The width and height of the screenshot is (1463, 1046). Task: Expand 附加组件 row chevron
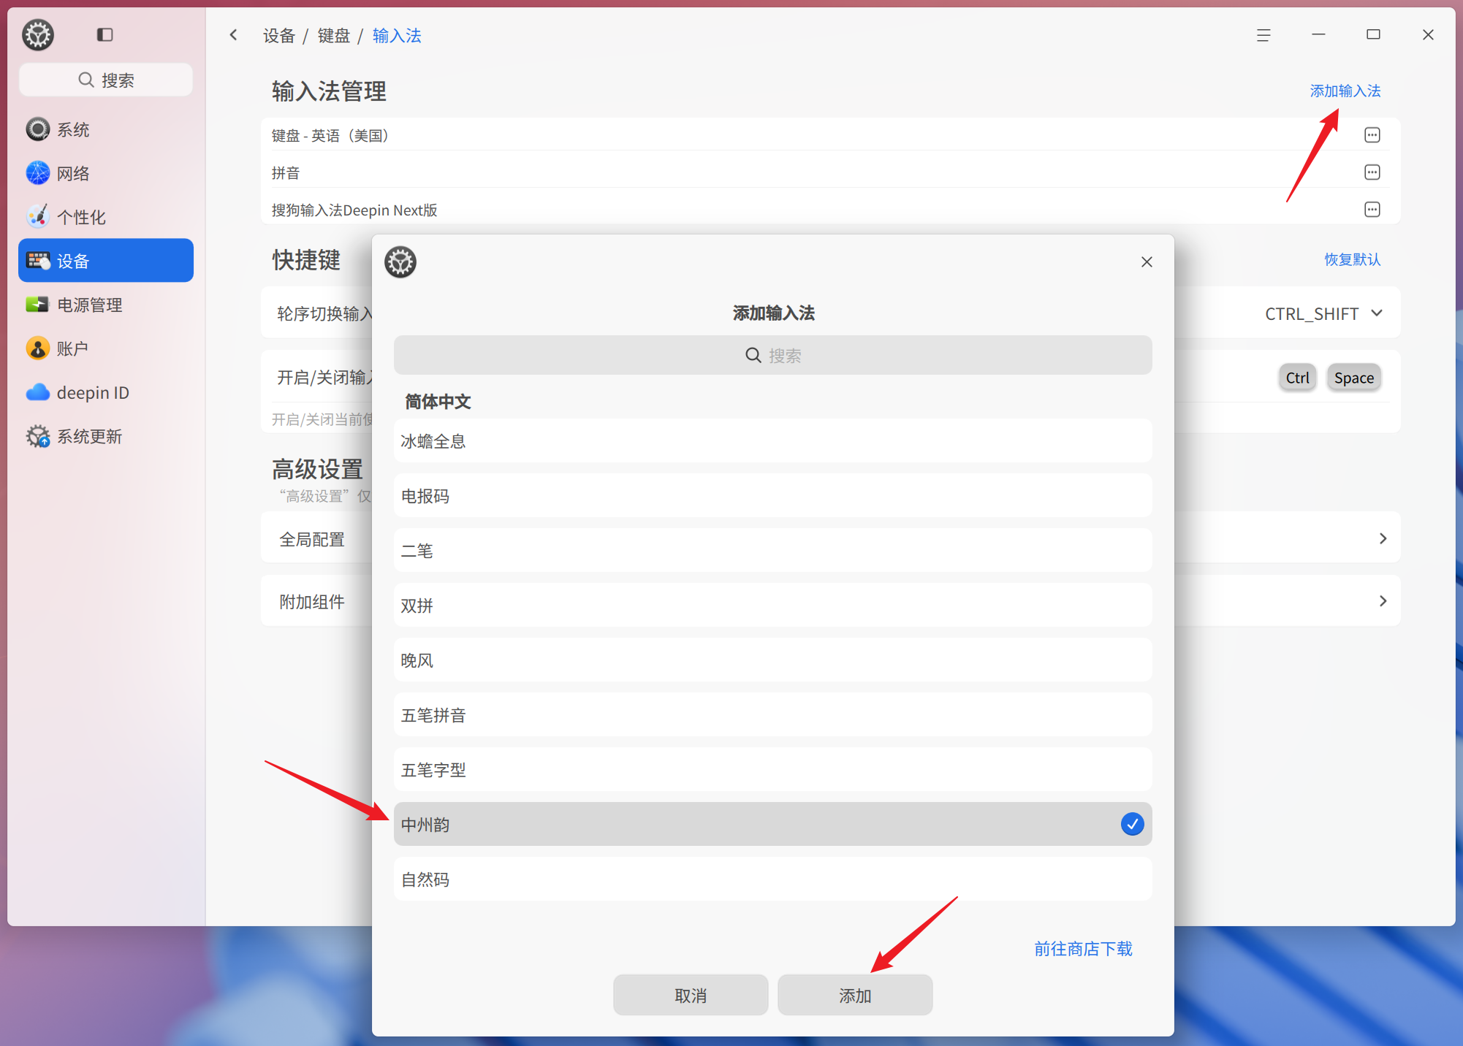(x=1383, y=601)
